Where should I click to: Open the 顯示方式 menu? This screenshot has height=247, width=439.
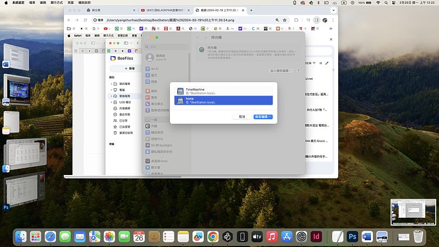(56, 2)
